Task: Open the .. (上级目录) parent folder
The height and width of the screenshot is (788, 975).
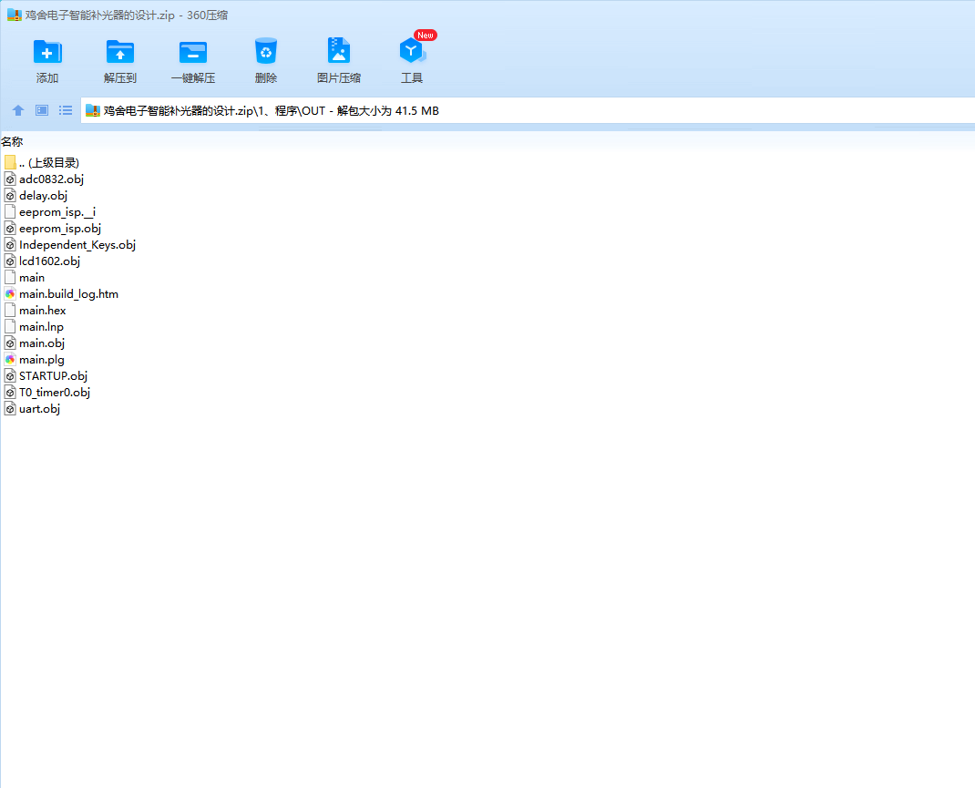Action: point(48,163)
